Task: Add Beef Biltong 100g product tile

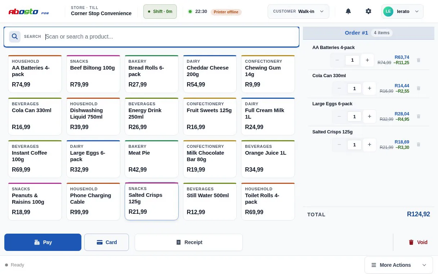Action: [x=93, y=74]
